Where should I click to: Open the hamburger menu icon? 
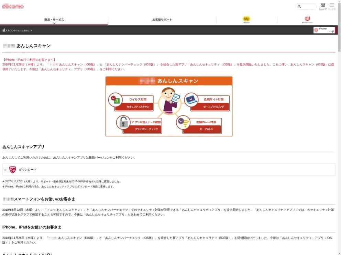[x=332, y=5]
